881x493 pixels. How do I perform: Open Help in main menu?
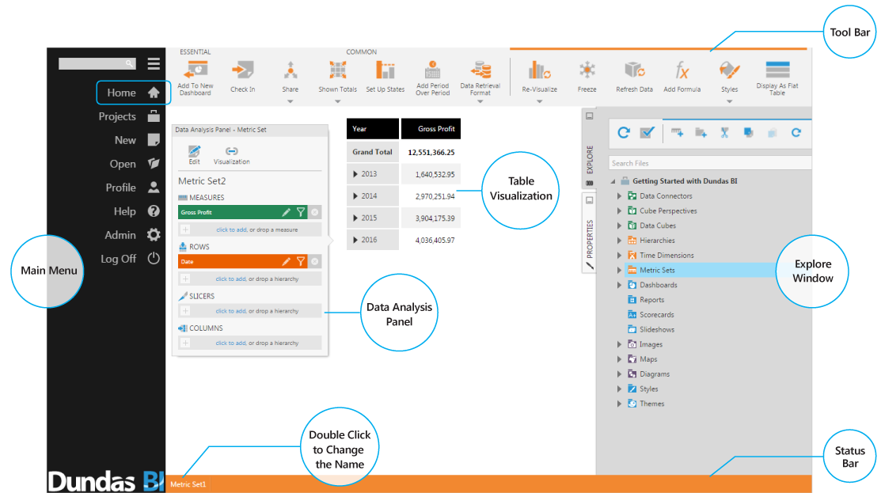tap(136, 211)
